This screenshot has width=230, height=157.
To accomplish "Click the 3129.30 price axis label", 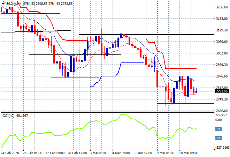I will [x=222, y=30].
